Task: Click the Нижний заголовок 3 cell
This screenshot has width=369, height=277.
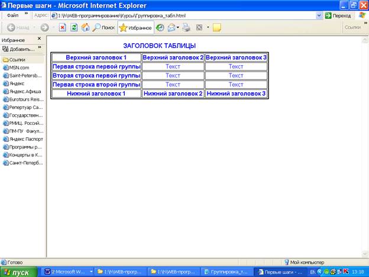Action: [x=236, y=94]
